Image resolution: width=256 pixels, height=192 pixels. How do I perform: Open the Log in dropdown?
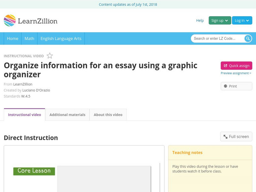(x=242, y=20)
